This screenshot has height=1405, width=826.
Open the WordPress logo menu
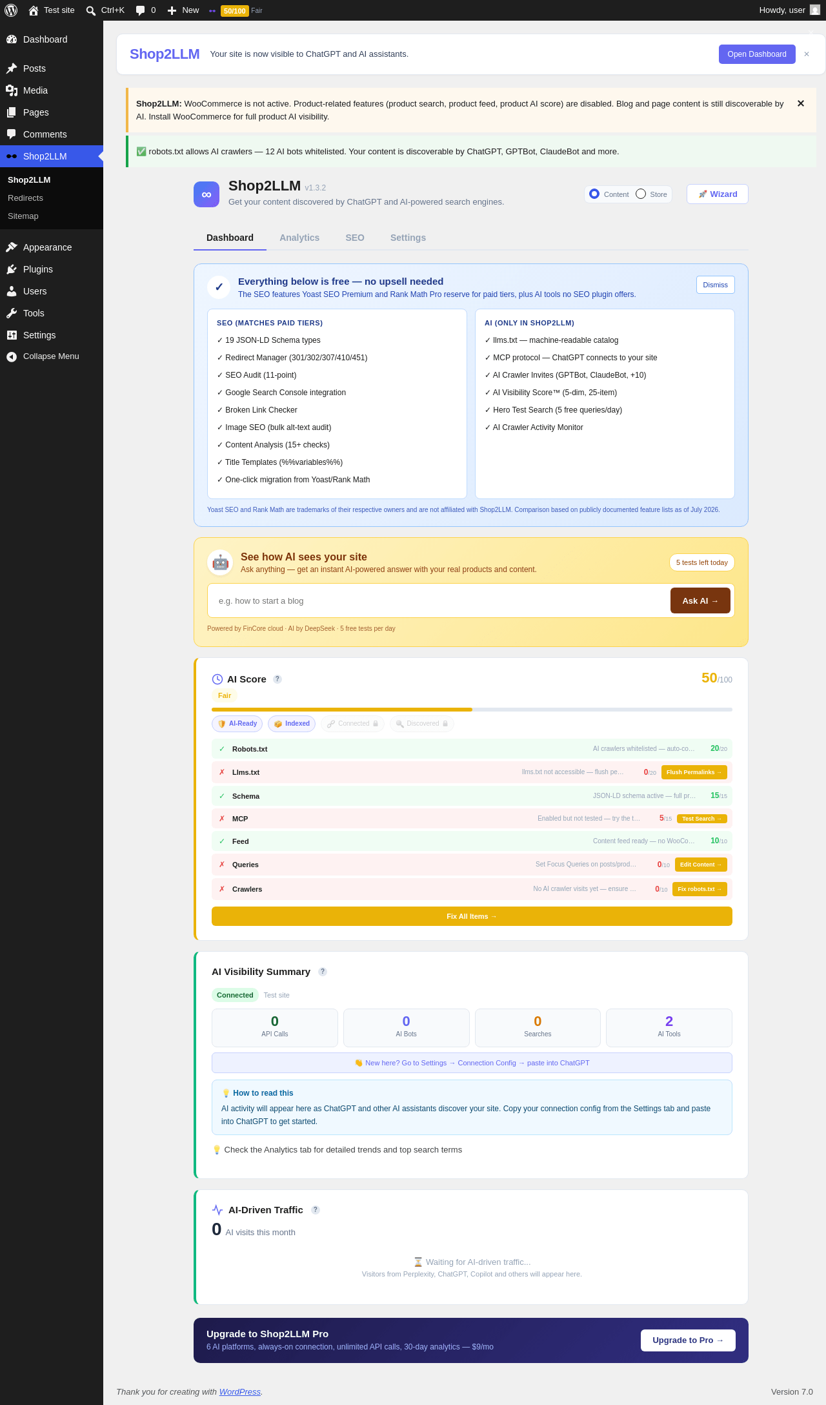[x=11, y=10]
